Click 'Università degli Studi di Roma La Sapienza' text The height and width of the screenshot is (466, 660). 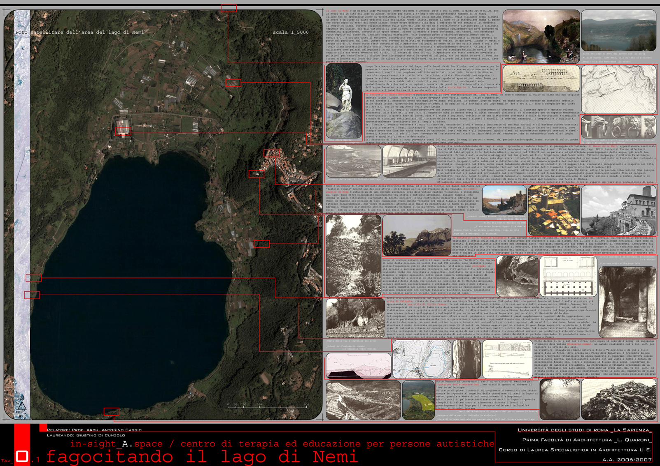[x=584, y=430]
